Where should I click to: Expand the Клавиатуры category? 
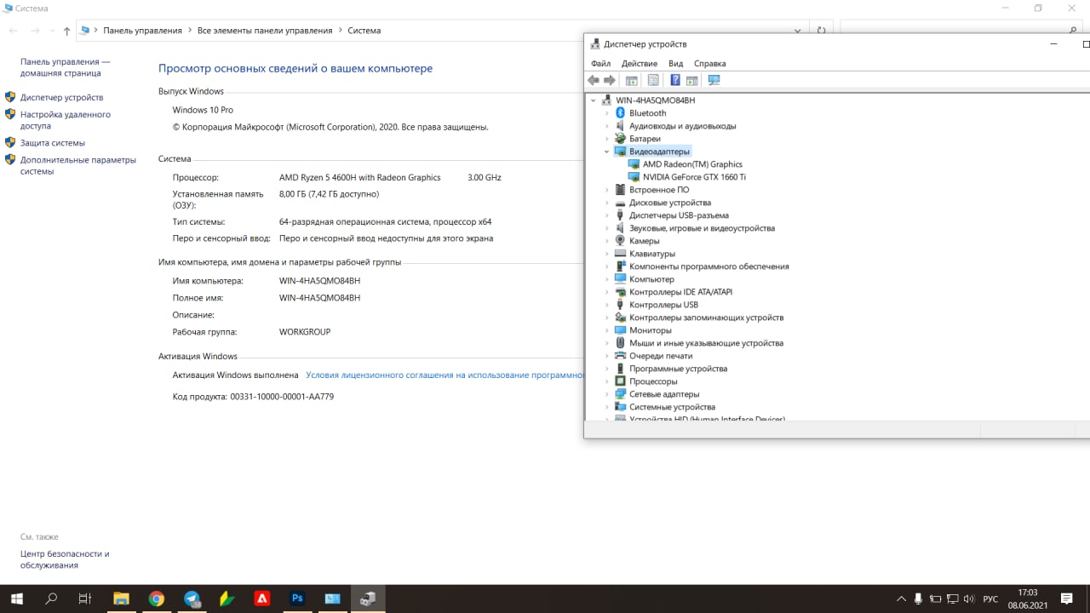(x=606, y=254)
